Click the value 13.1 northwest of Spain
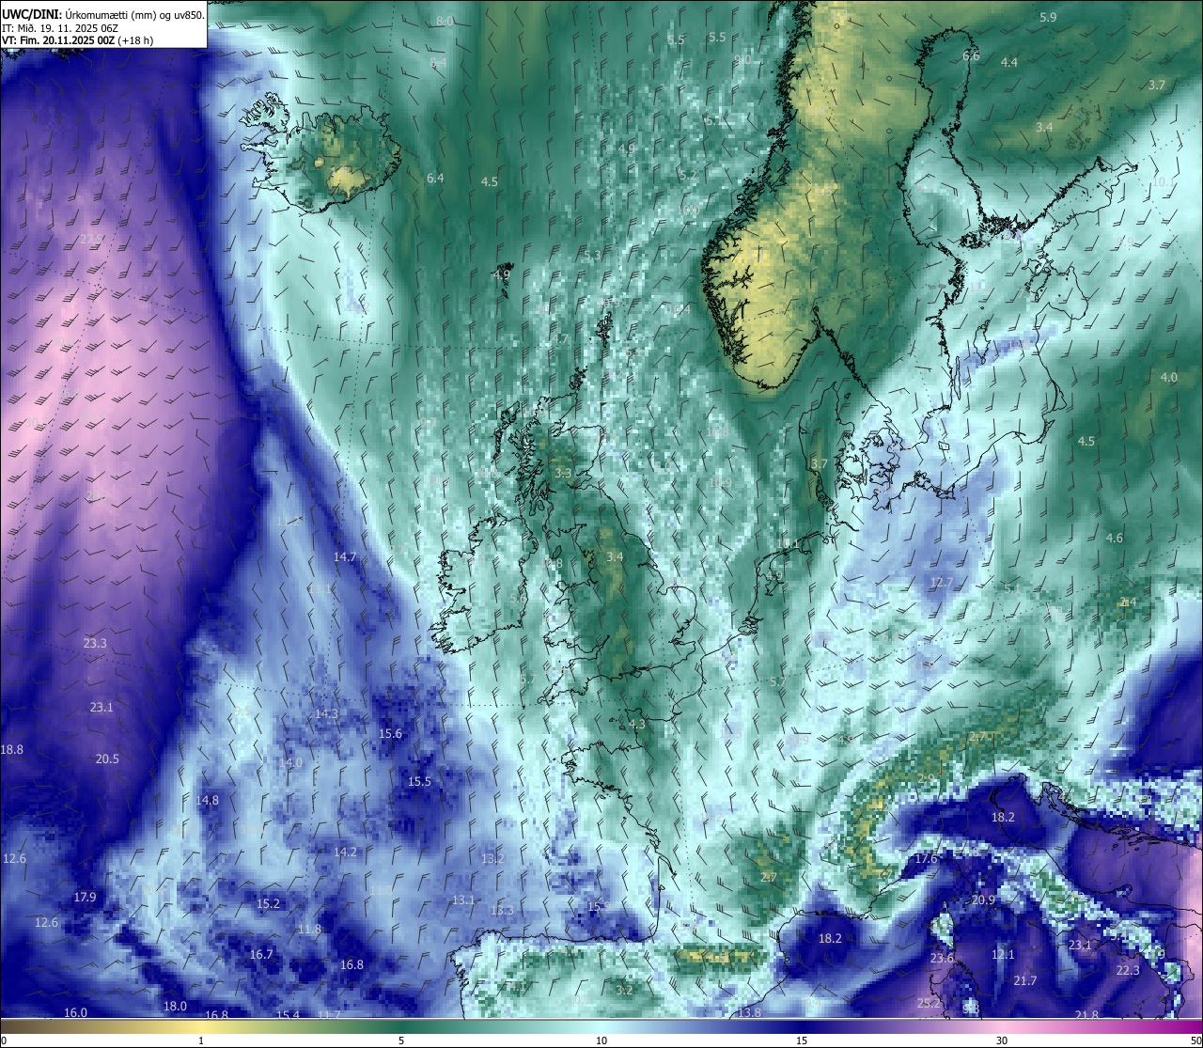Viewport: 1203px width, 1048px height. 463,899
